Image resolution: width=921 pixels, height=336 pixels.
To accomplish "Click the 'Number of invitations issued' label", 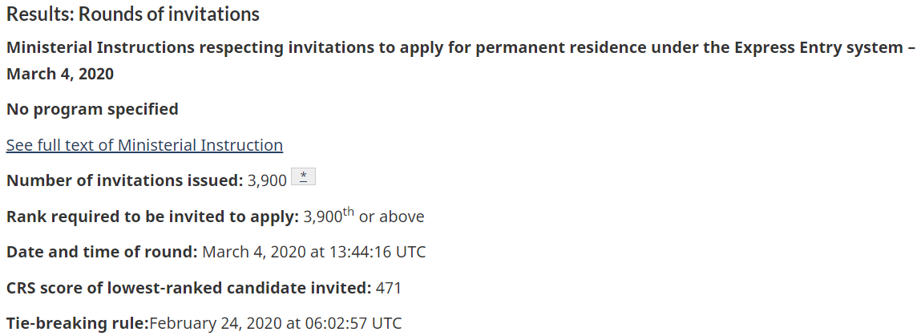I will tap(124, 180).
